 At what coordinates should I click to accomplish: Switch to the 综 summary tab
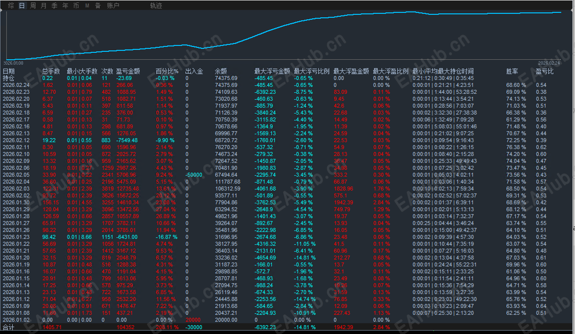pyautogui.click(x=11, y=5)
